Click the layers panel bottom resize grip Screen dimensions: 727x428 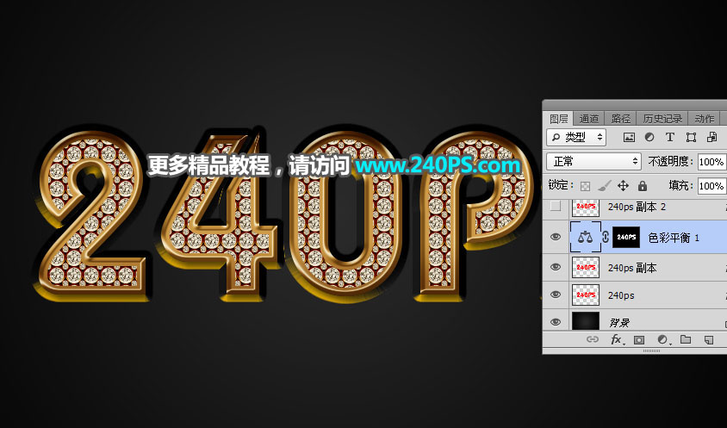(x=651, y=351)
